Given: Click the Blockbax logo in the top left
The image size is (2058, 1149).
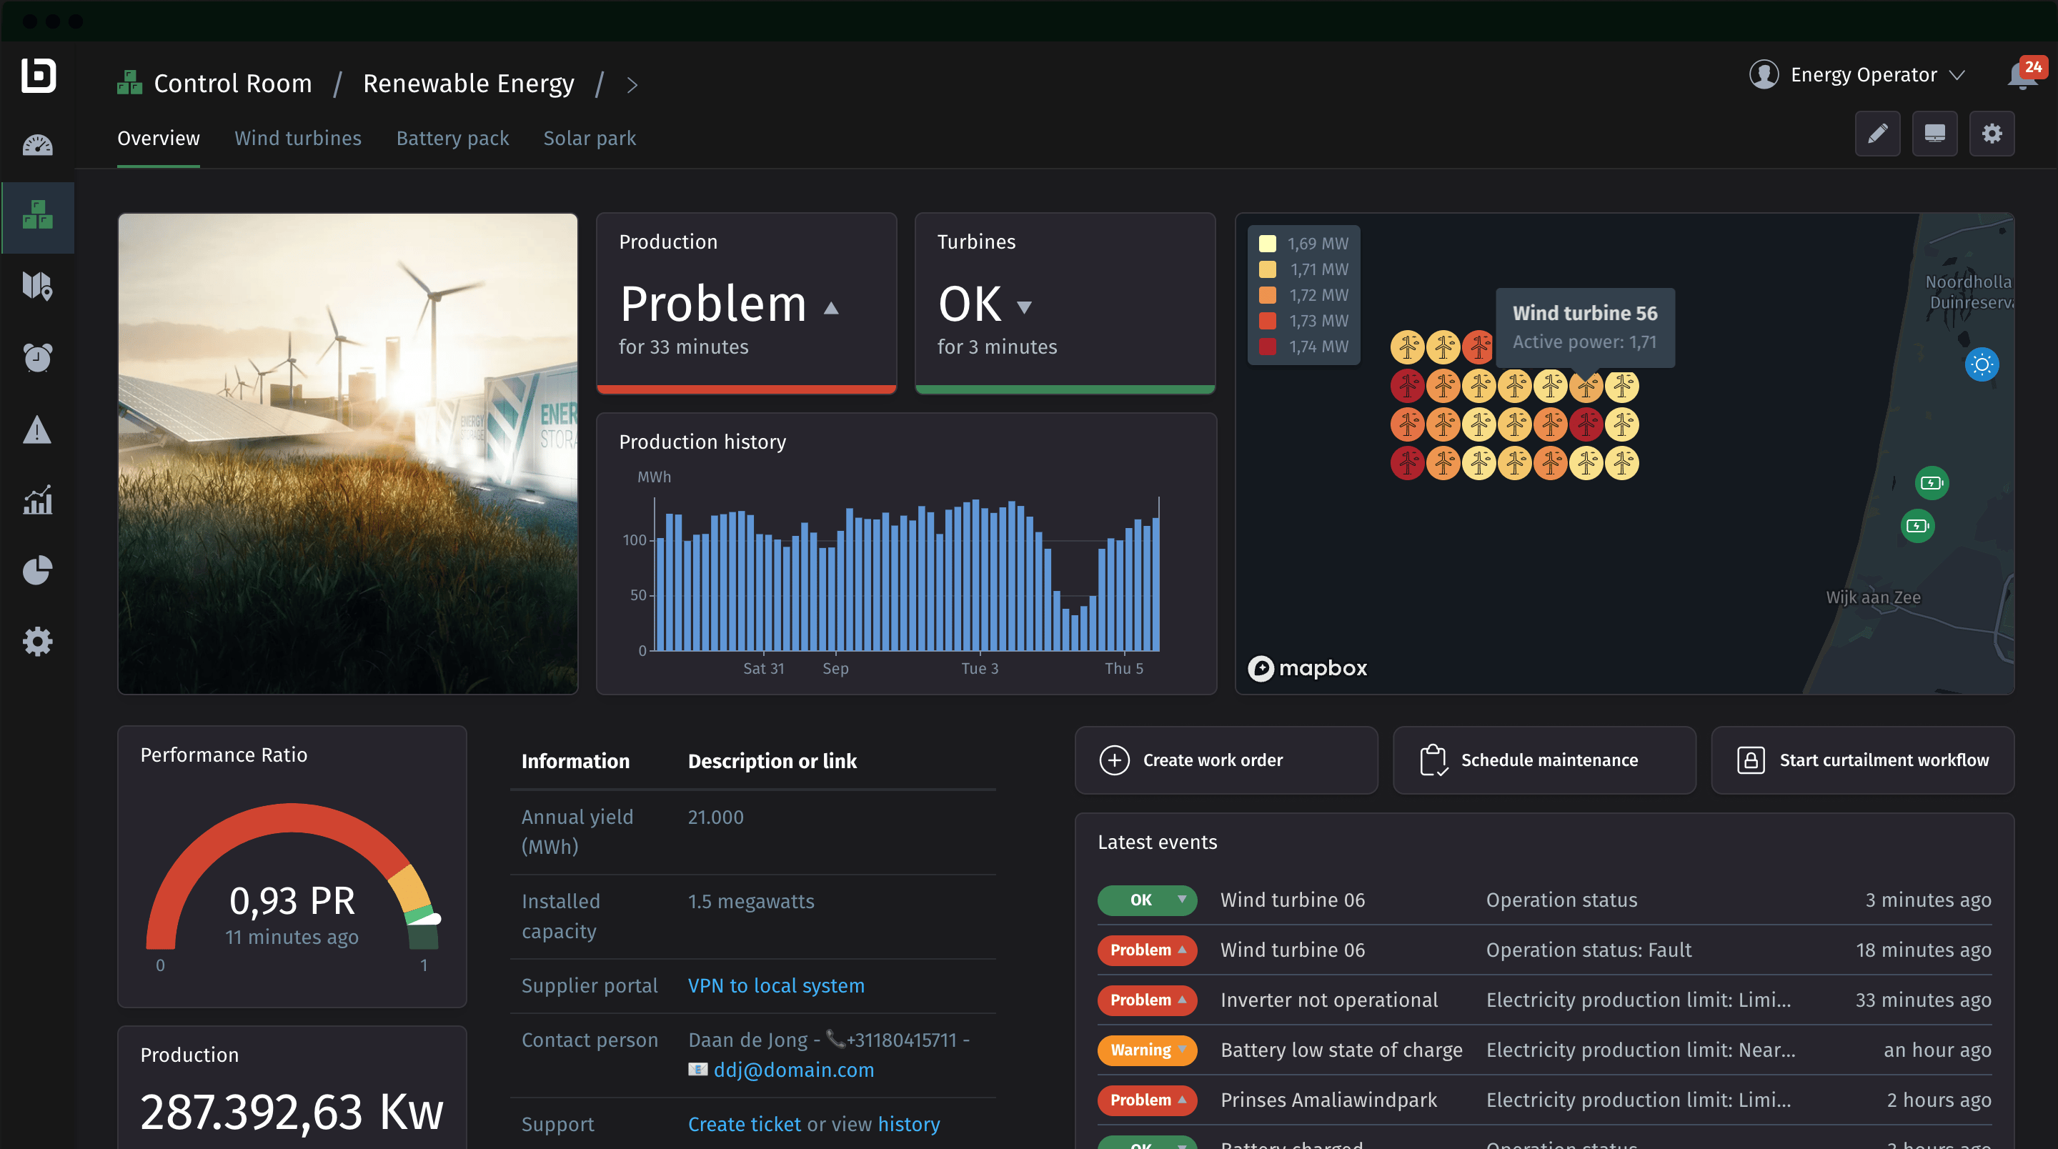Looking at the screenshot, I should (x=38, y=76).
